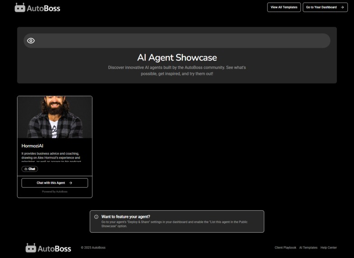
Task: Click the info icon beside feature prompt
Action: coord(96,217)
